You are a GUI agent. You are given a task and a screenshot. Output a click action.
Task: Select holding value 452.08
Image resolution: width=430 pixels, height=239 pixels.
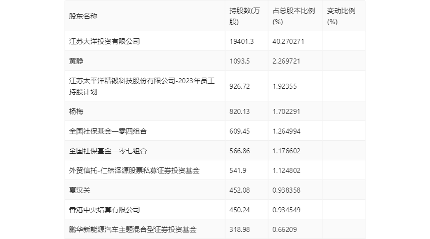(239, 190)
